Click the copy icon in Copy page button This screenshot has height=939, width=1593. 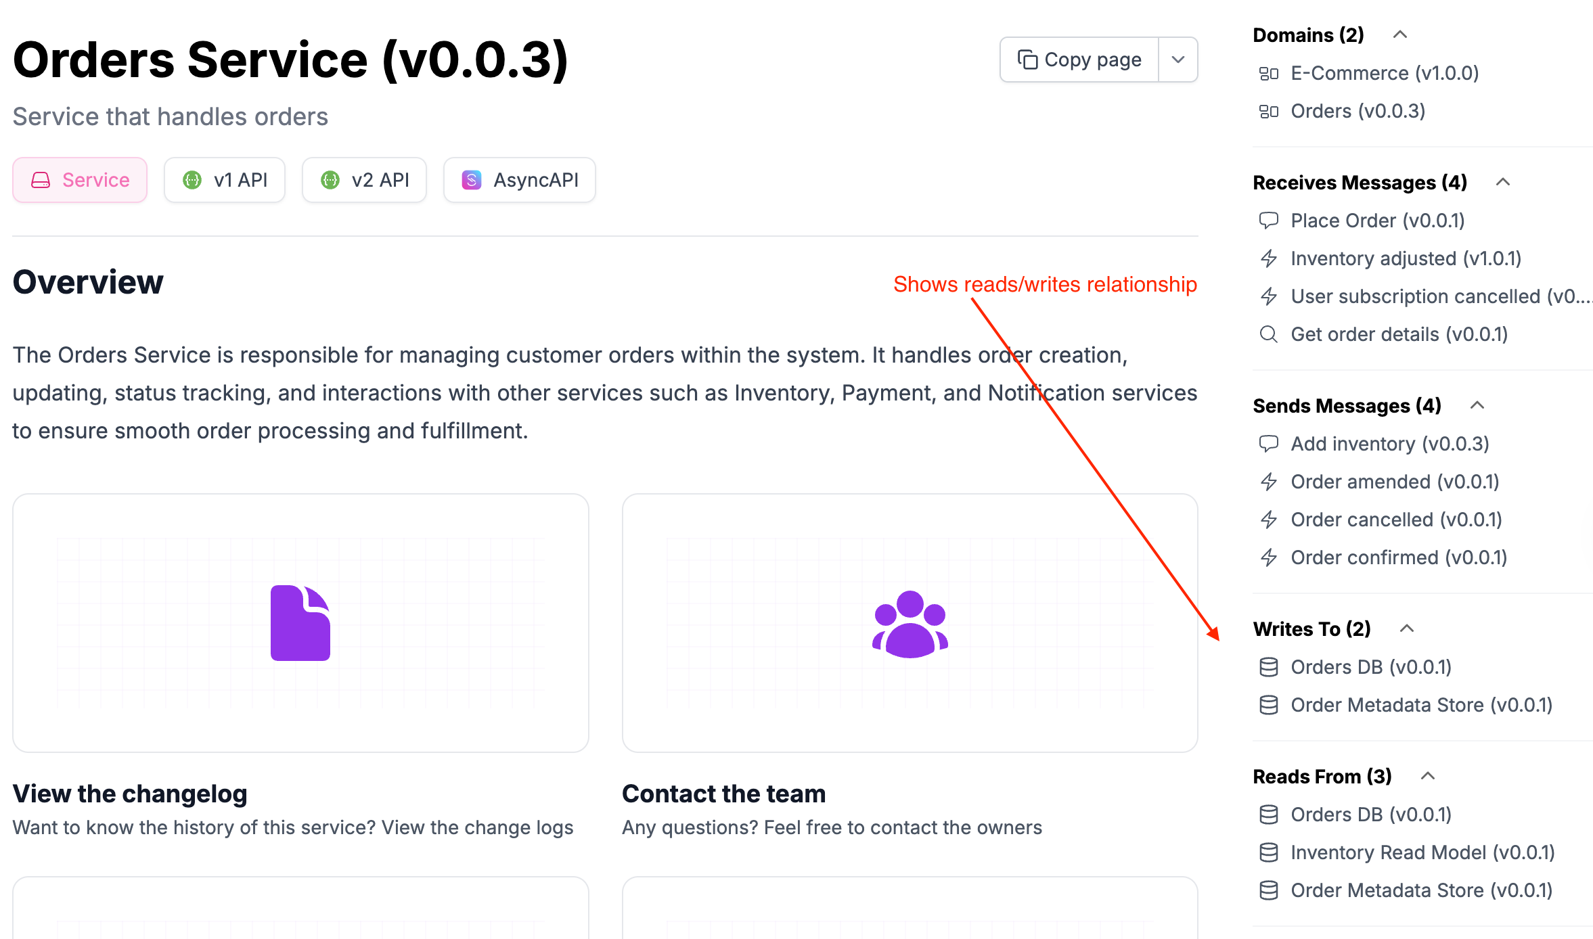coord(1027,60)
